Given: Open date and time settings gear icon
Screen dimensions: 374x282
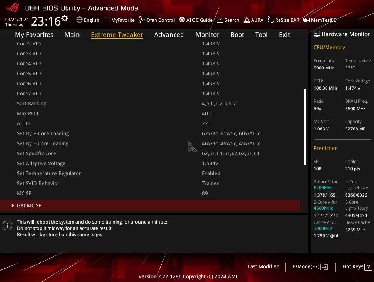Looking at the screenshot, I should pyautogui.click(x=65, y=18).
